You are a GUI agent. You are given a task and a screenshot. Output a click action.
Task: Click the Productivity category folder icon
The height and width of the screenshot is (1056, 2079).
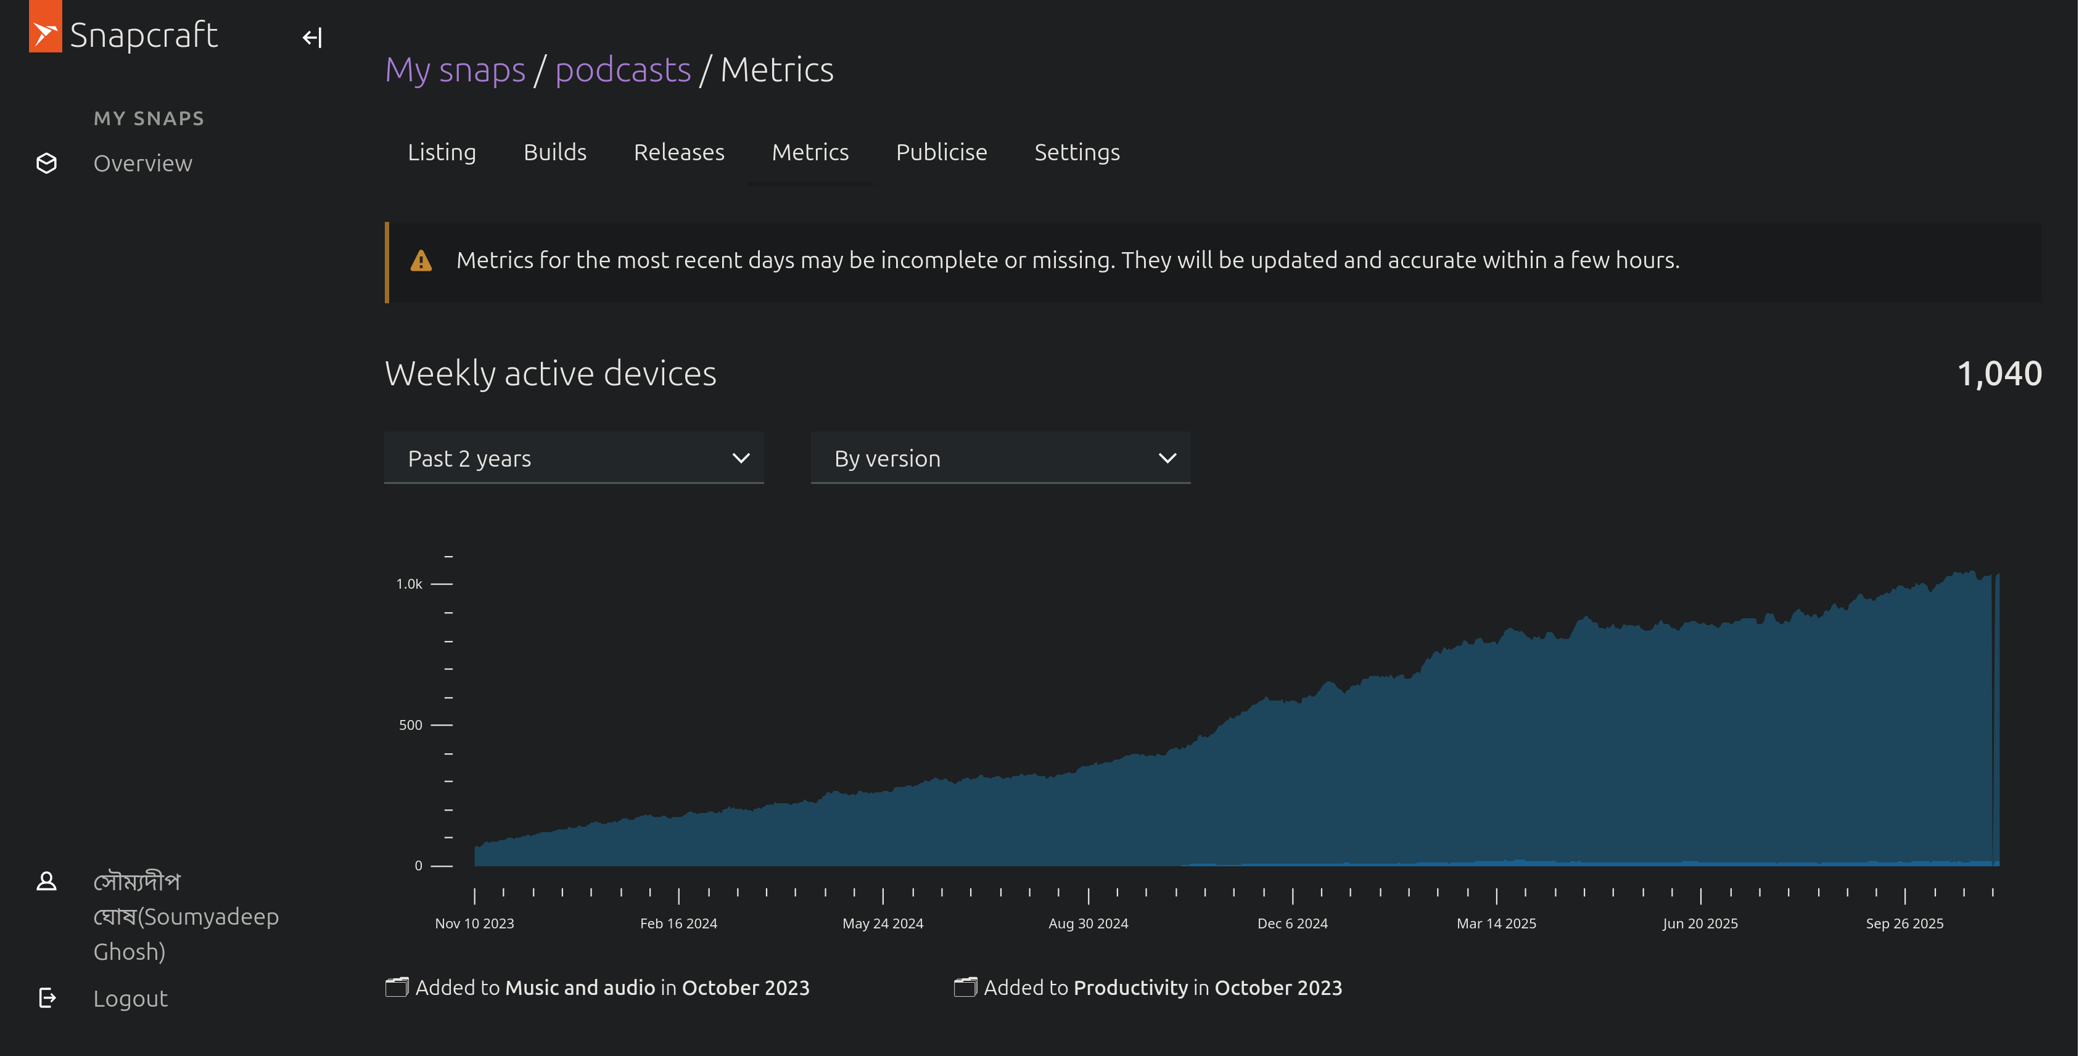(x=965, y=988)
